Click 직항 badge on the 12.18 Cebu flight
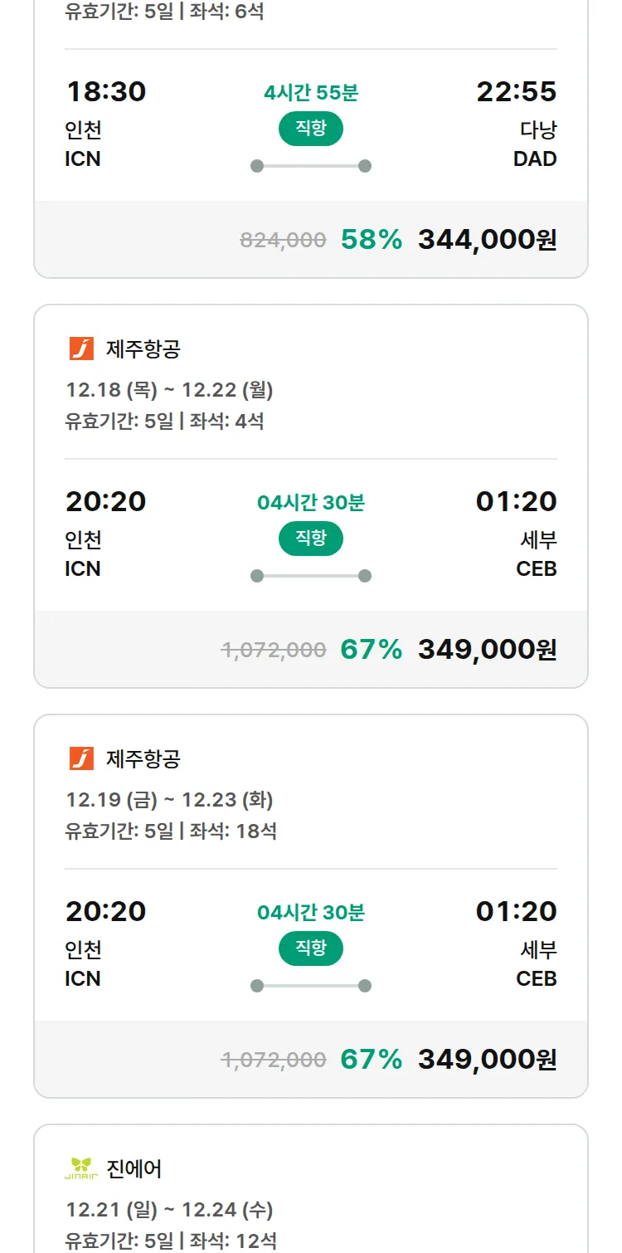This screenshot has height=1253, width=622. [x=310, y=539]
